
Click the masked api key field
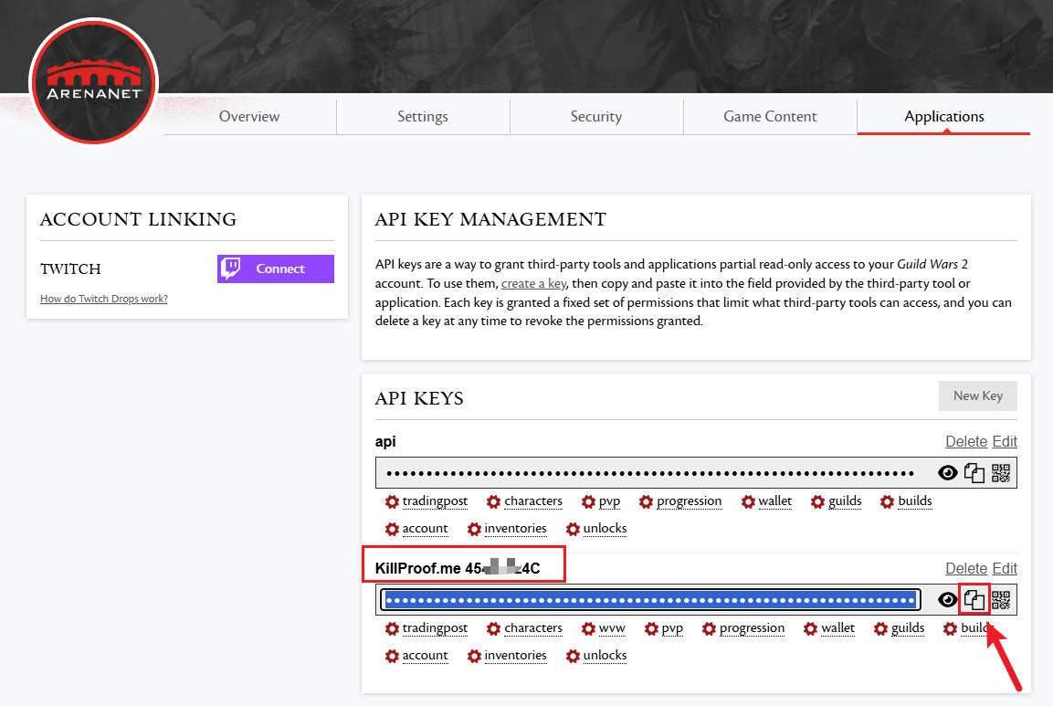[x=650, y=473]
